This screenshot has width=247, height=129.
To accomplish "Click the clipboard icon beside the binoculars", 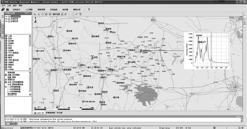I will 7,9.
